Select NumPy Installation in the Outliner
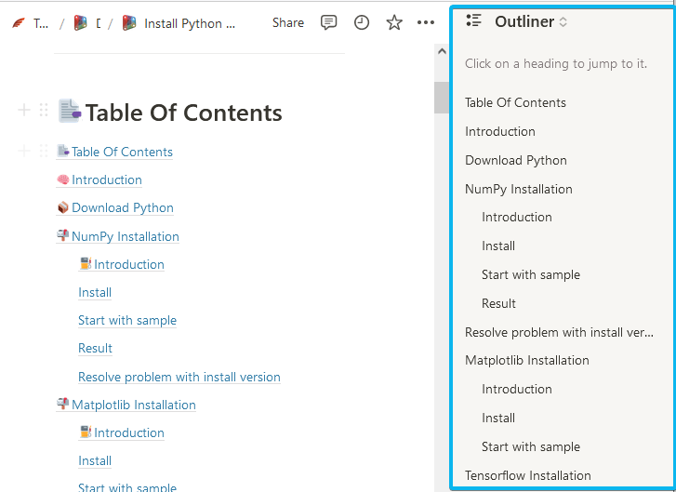The image size is (676, 492). pos(518,189)
